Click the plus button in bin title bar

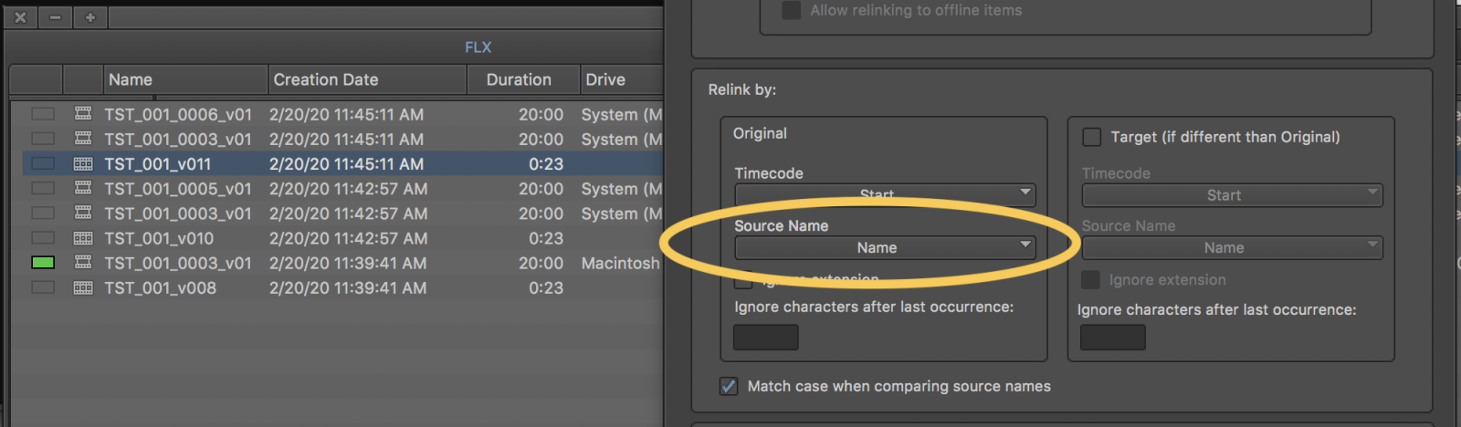[90, 17]
